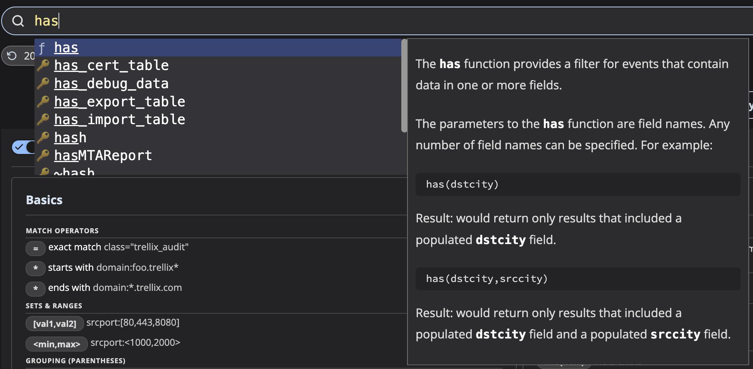This screenshot has width=753, height=369.
Task: Choose has_import_table from suggestions
Action: (218, 120)
